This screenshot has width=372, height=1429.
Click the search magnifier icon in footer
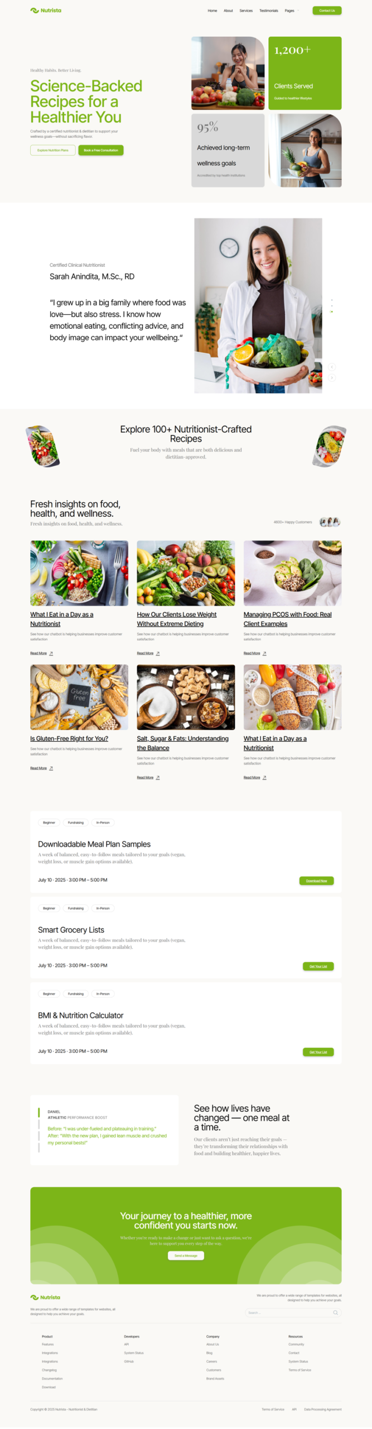(x=335, y=1312)
